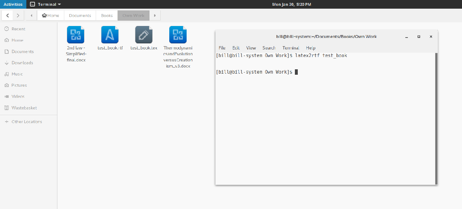Click the forward navigation arrow
The height and width of the screenshot is (209, 462).
(18, 16)
